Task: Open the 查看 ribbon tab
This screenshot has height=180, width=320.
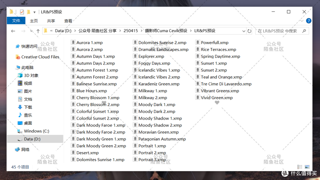Action: tap(68, 21)
